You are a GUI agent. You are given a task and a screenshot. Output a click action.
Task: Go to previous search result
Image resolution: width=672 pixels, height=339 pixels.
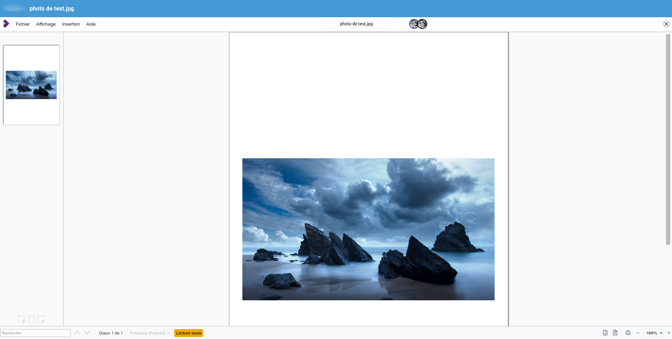tap(77, 333)
